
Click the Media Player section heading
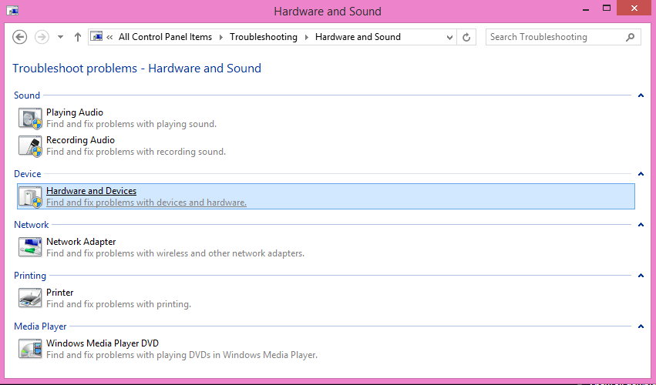[x=40, y=326]
